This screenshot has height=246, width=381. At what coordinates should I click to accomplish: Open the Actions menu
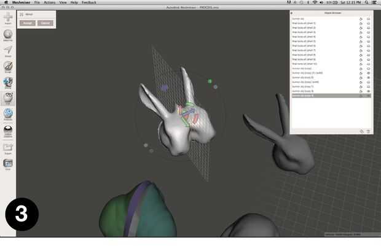coord(50,2)
